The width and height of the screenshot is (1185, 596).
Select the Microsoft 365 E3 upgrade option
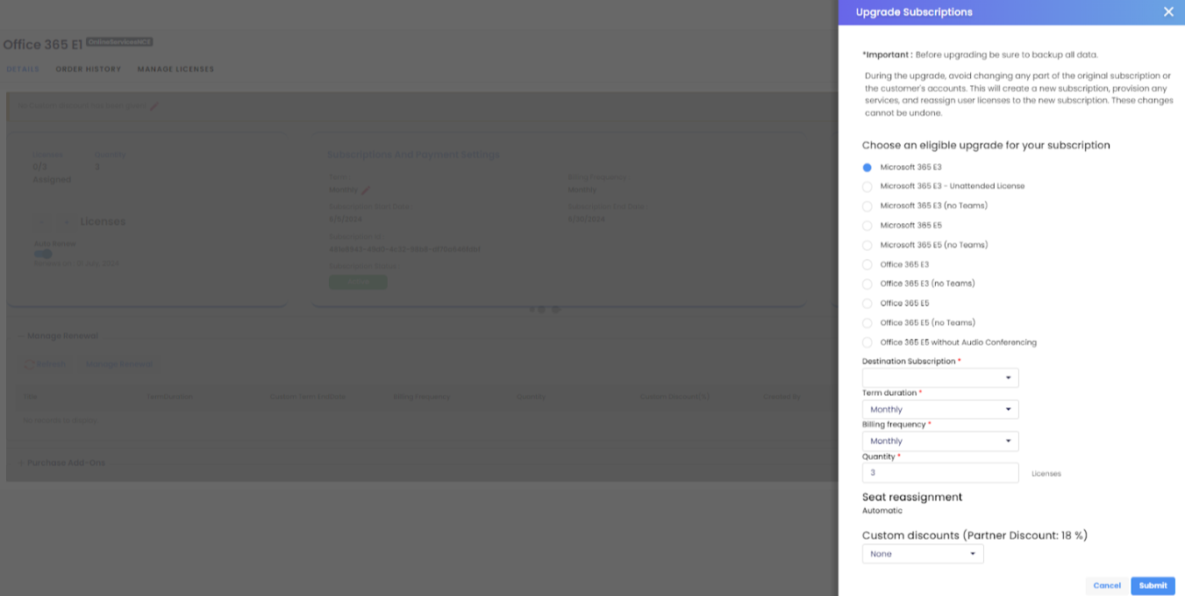[867, 167]
